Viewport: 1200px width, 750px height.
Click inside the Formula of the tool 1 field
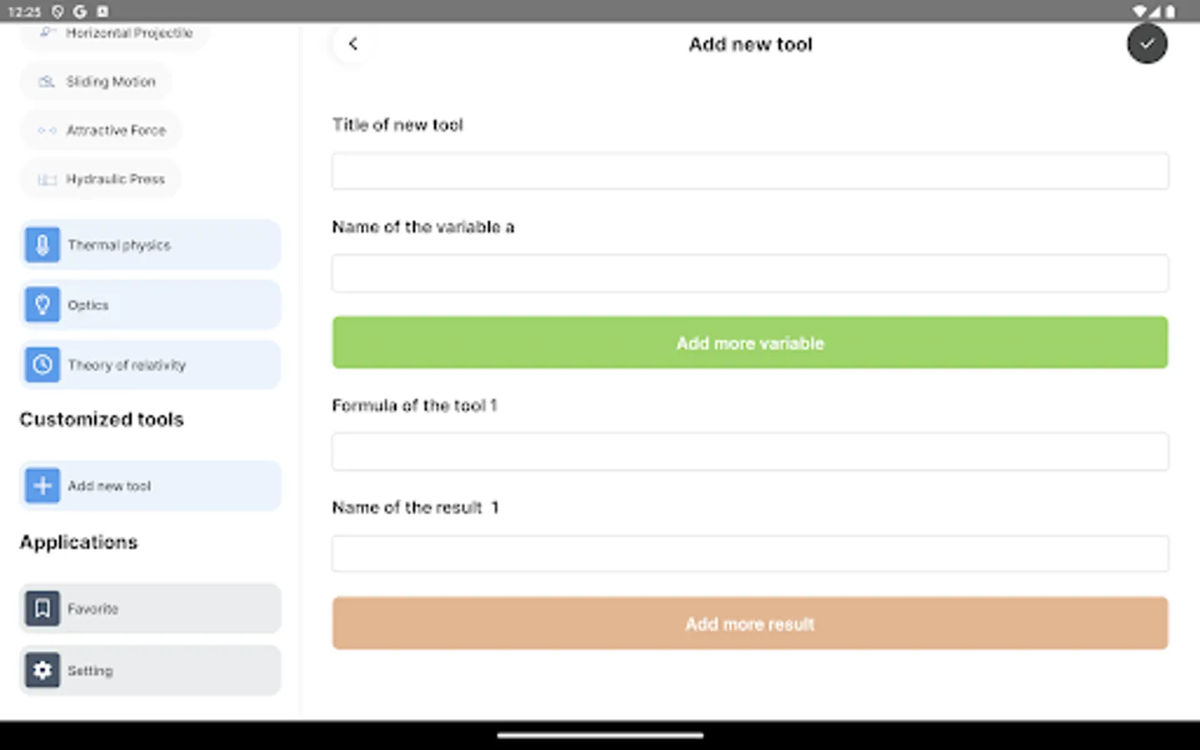(749, 451)
